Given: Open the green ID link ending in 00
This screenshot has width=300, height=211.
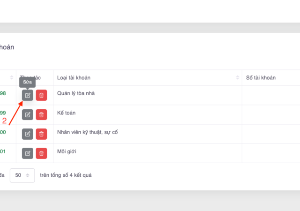Looking at the screenshot, I should (x=3, y=132).
